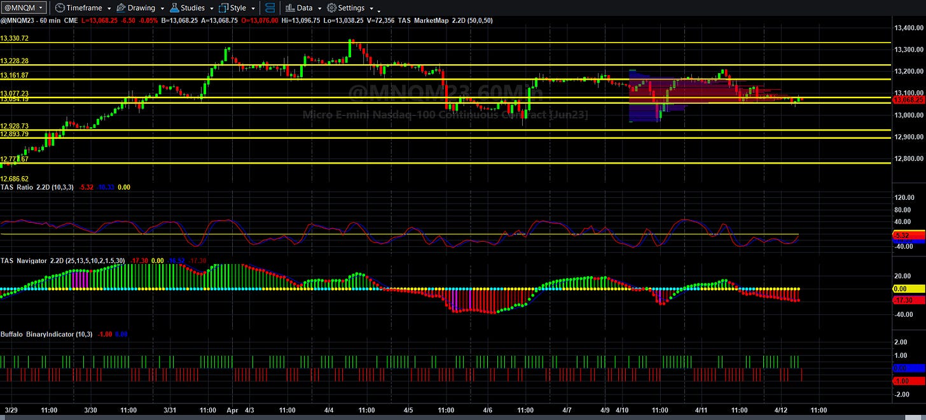Open the toolbar overflow arrow after Settings
The image size is (926, 420).
[x=380, y=10]
